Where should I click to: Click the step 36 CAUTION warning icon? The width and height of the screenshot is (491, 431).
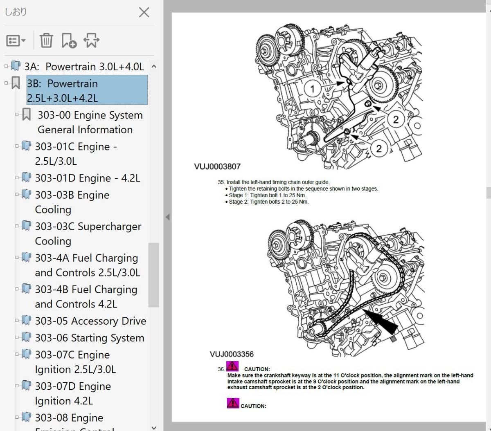tap(232, 366)
